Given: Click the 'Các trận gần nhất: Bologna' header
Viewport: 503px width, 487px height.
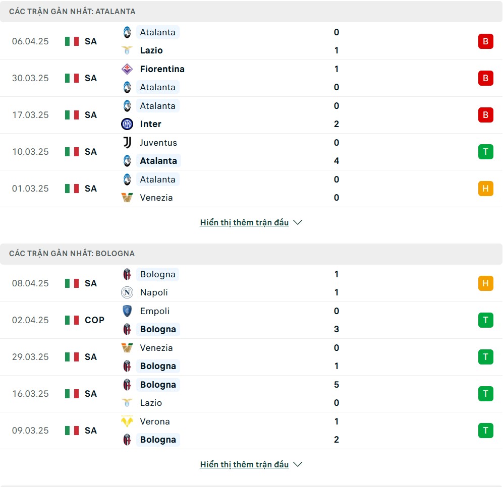Looking at the screenshot, I should pos(72,253).
